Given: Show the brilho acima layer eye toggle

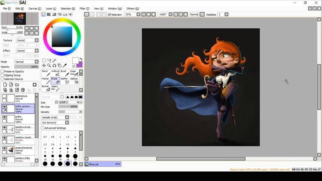Looking at the screenshot, I should pyautogui.click(x=4, y=106).
